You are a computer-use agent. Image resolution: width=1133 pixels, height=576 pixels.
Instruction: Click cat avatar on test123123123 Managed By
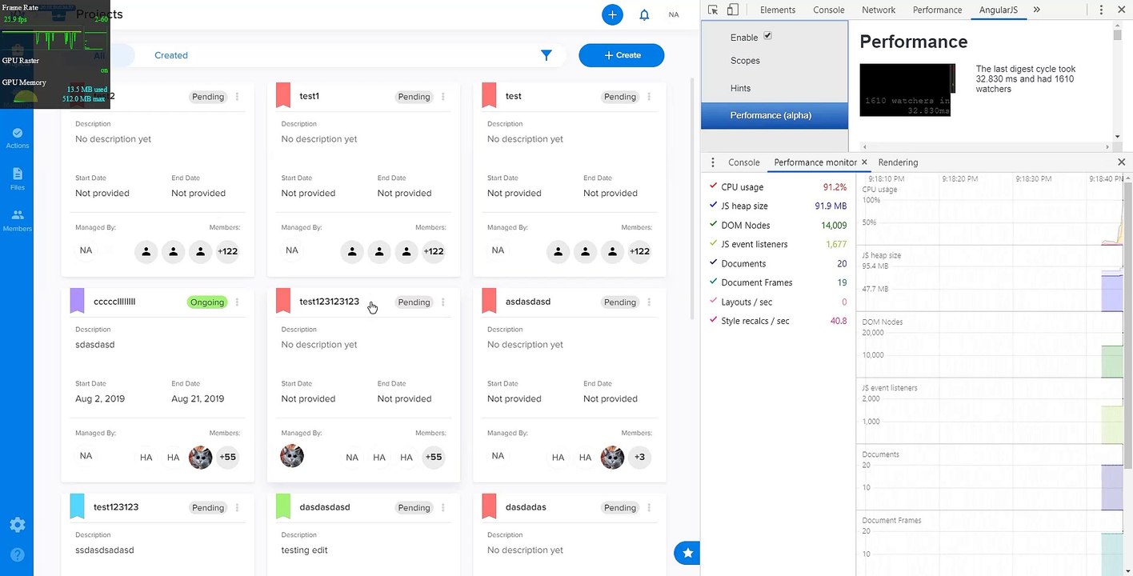tap(292, 456)
